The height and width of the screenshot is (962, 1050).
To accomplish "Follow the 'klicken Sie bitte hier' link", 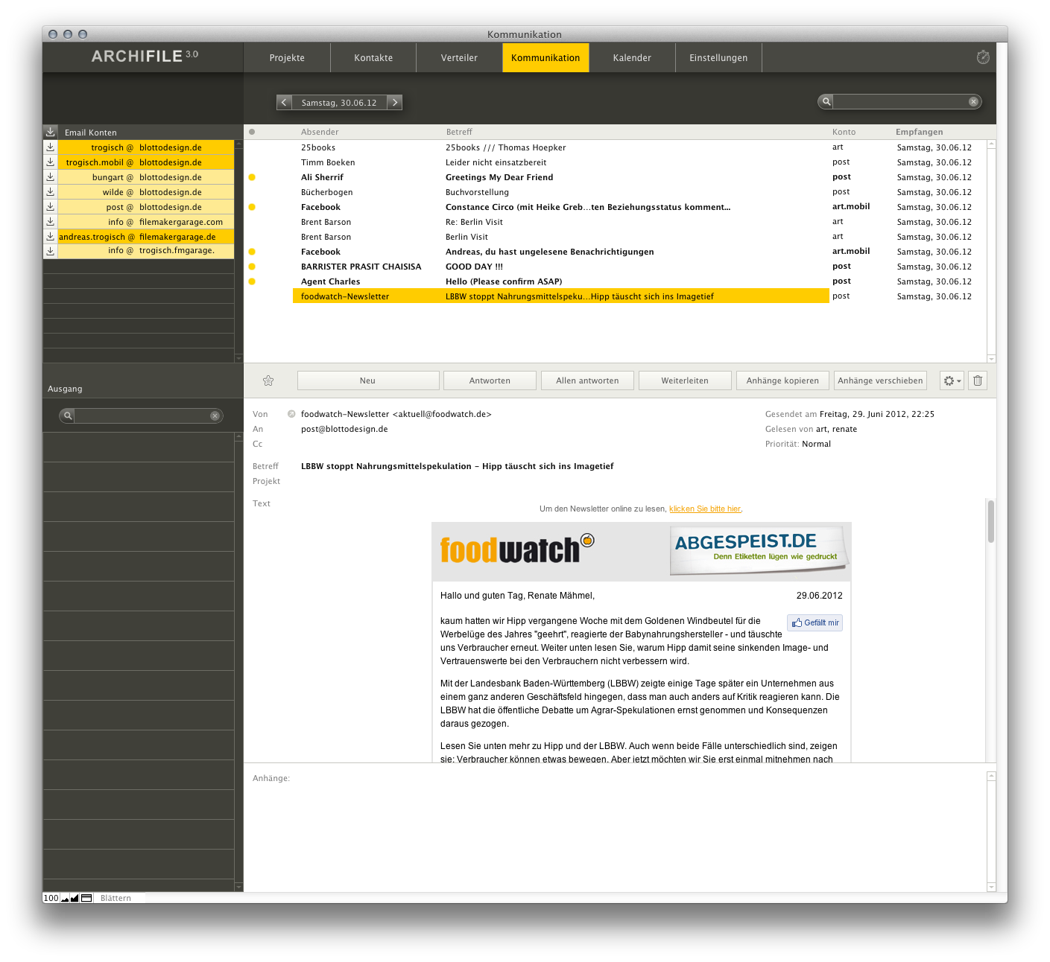I will (x=704, y=509).
